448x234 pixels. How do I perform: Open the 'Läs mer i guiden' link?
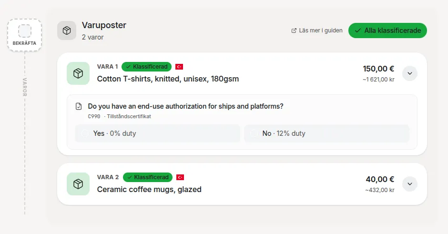(320, 31)
